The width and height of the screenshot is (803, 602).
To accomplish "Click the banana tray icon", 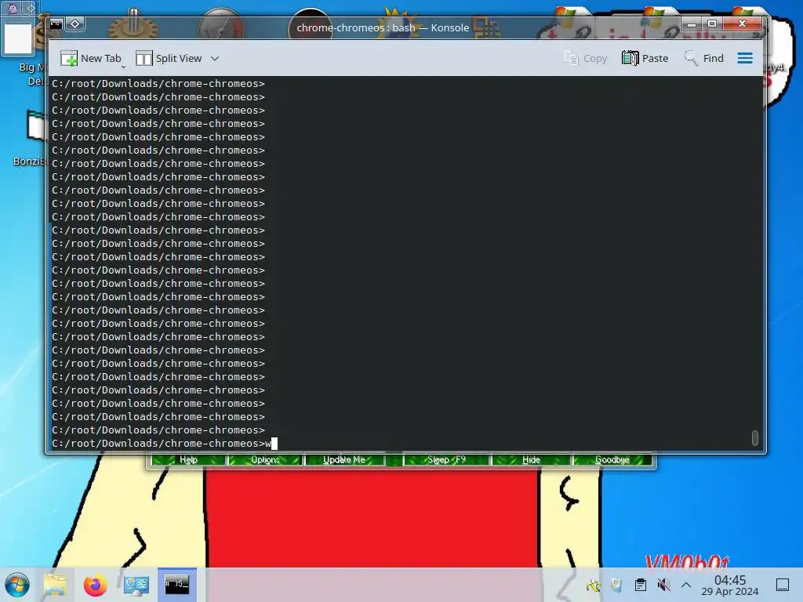I will point(594,585).
